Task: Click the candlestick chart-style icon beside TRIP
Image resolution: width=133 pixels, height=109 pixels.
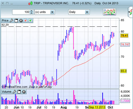Action: click(30, 3)
